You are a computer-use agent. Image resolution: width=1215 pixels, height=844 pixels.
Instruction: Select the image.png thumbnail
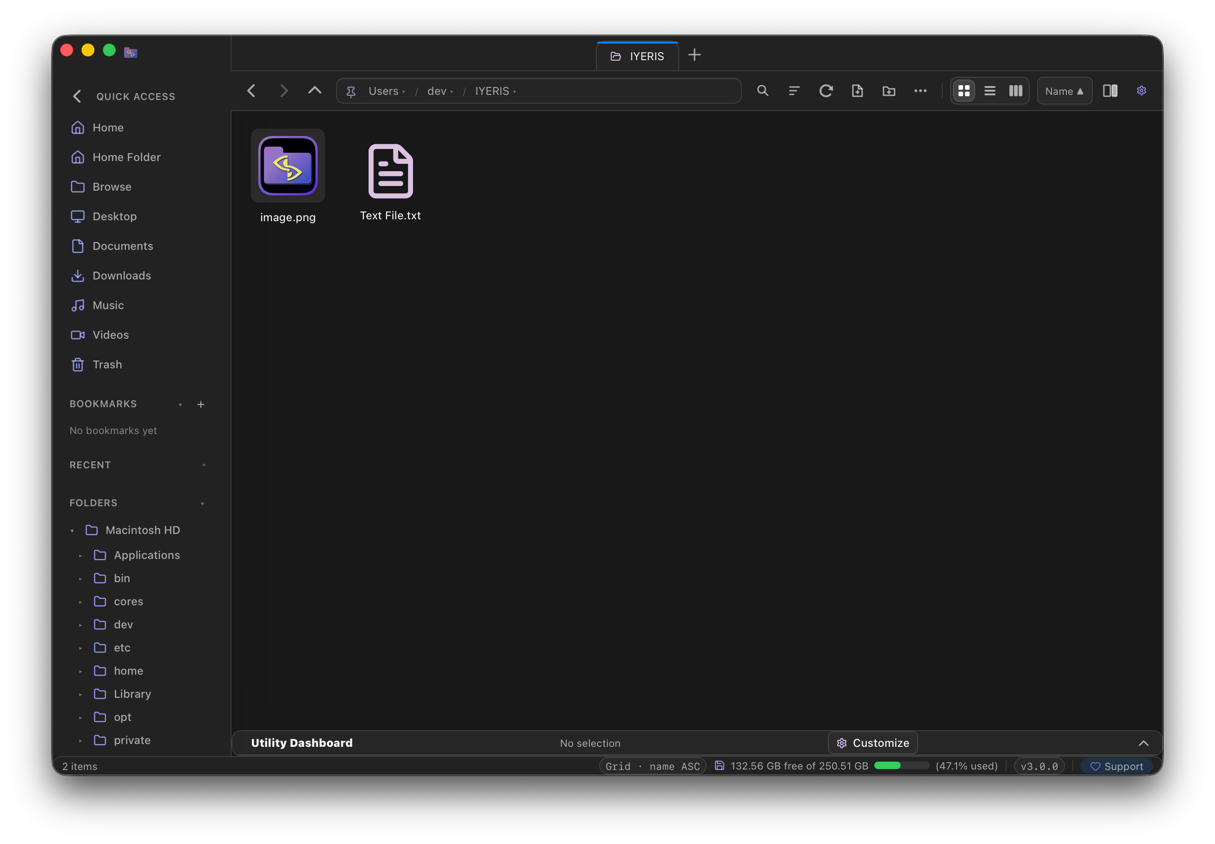288,166
